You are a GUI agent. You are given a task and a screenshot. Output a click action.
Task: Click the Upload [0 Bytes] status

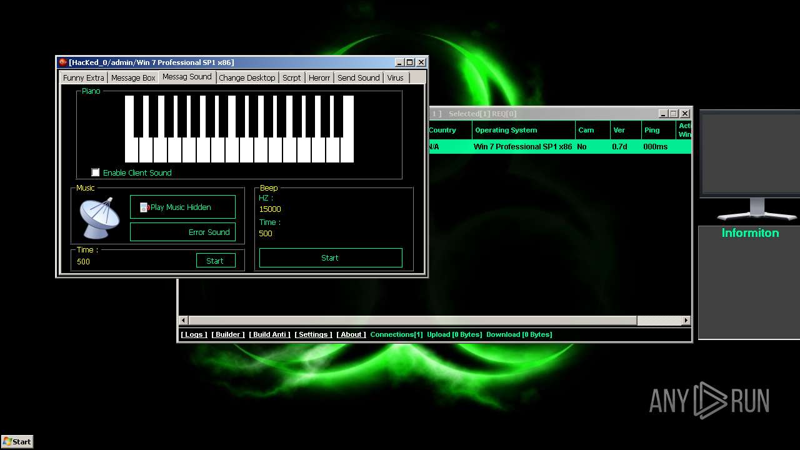pyautogui.click(x=454, y=334)
